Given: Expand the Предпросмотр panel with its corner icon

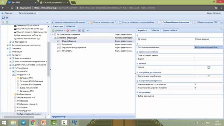Looking at the screenshot, I should pyautogui.click(x=133, y=117).
